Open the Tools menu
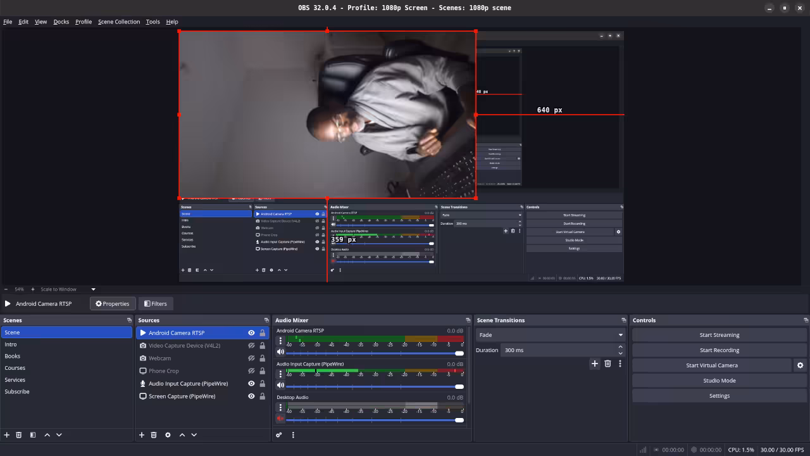Viewport: 810px width, 456px height. click(153, 21)
